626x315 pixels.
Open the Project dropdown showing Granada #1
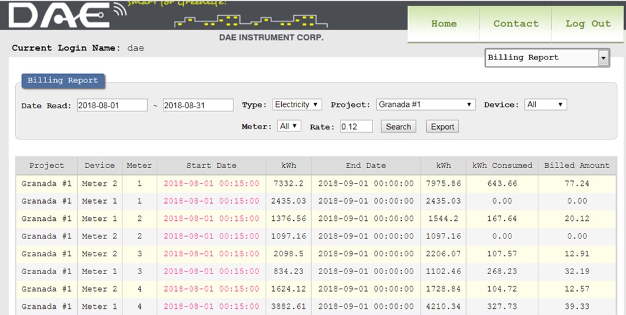coord(426,105)
